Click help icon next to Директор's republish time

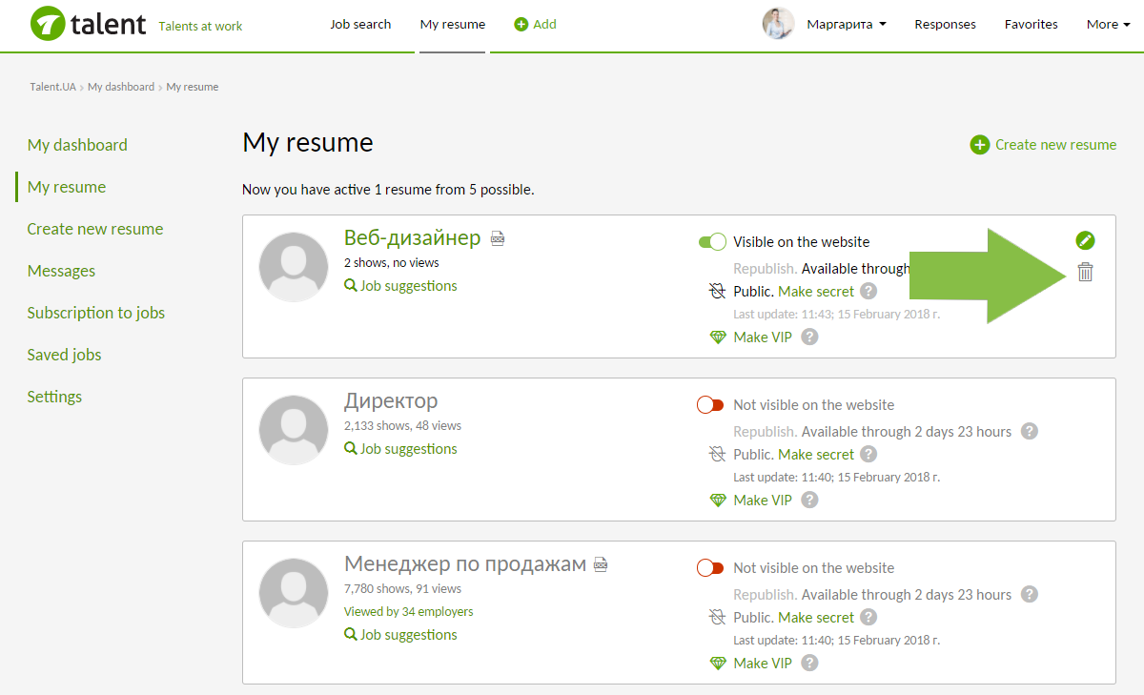(1029, 432)
